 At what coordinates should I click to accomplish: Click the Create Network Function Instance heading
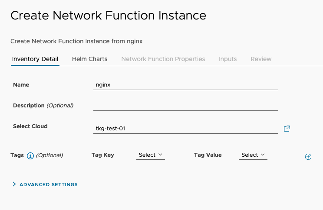pyautogui.click(x=109, y=16)
